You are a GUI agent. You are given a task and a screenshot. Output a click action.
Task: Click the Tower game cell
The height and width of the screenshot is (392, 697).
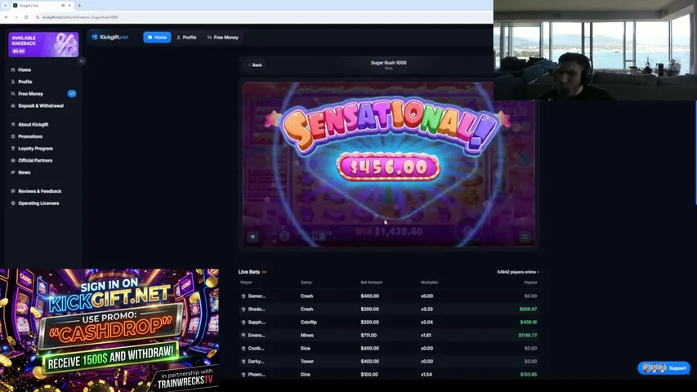[x=306, y=361]
